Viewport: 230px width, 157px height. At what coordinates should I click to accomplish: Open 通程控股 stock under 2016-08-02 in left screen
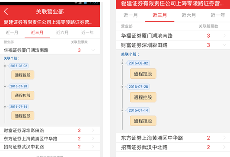23,75
